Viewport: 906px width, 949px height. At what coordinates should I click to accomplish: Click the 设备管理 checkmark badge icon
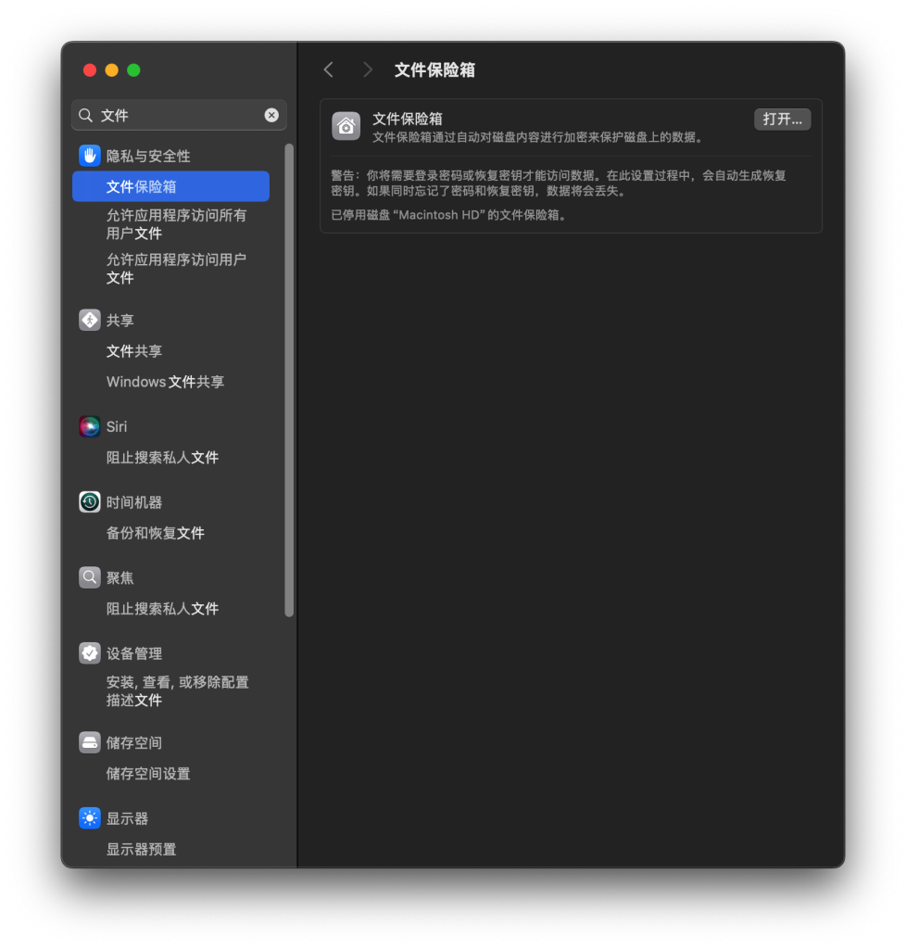coord(90,653)
